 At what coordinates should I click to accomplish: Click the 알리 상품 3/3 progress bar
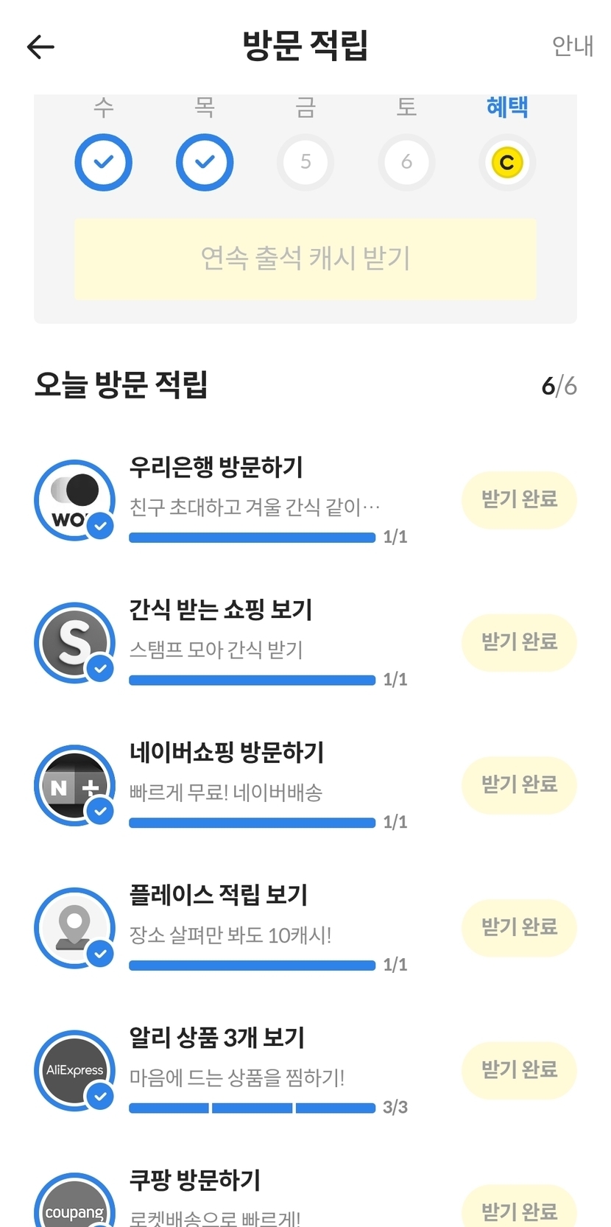pyautogui.click(x=252, y=1108)
